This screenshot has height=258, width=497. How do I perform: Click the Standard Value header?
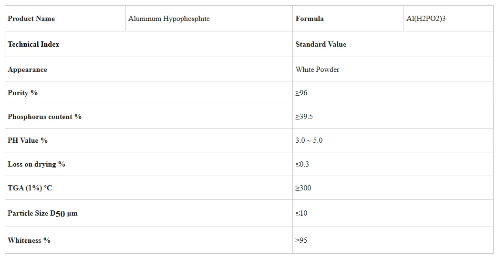321,44
